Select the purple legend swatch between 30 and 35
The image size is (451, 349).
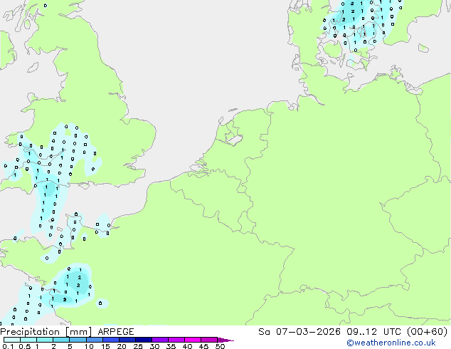(x=159, y=340)
